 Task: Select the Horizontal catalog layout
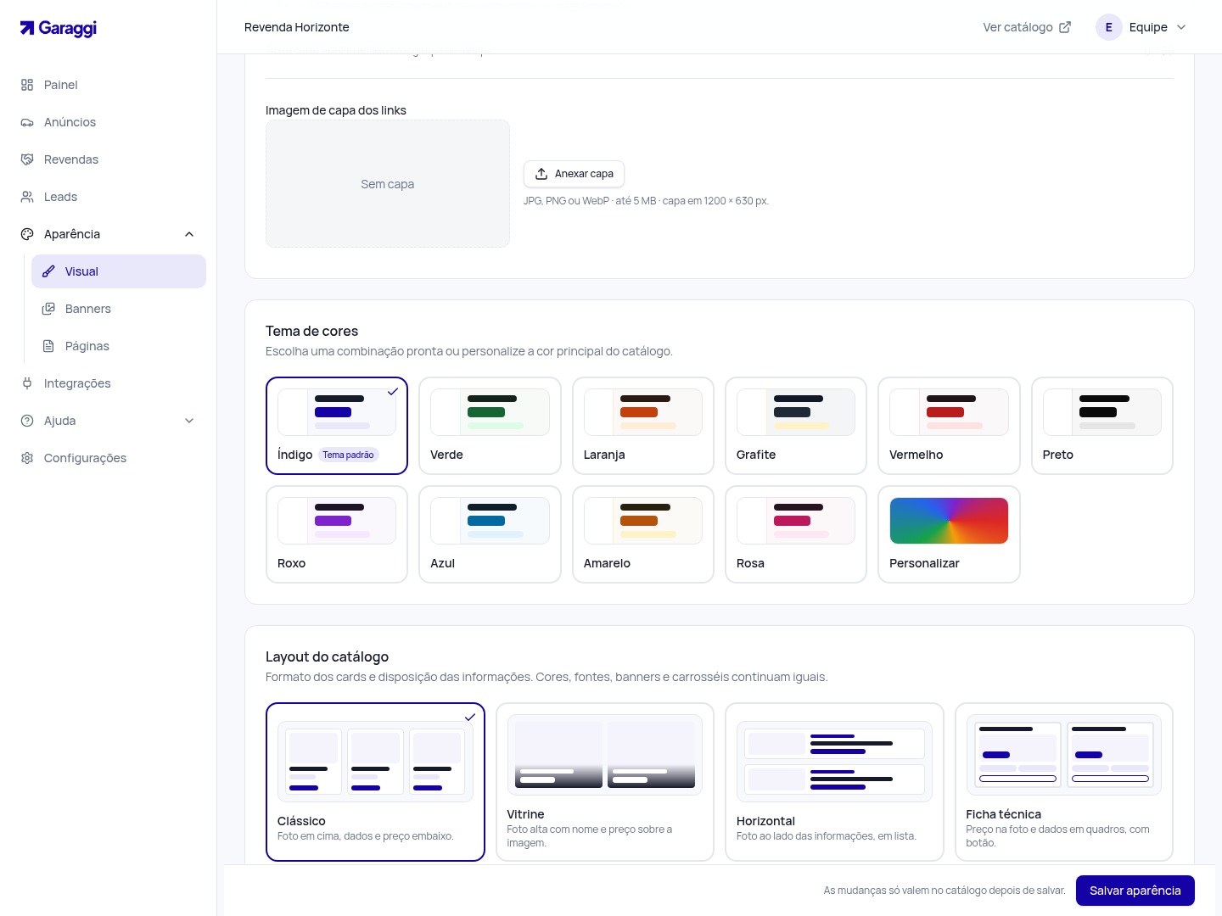click(x=834, y=782)
